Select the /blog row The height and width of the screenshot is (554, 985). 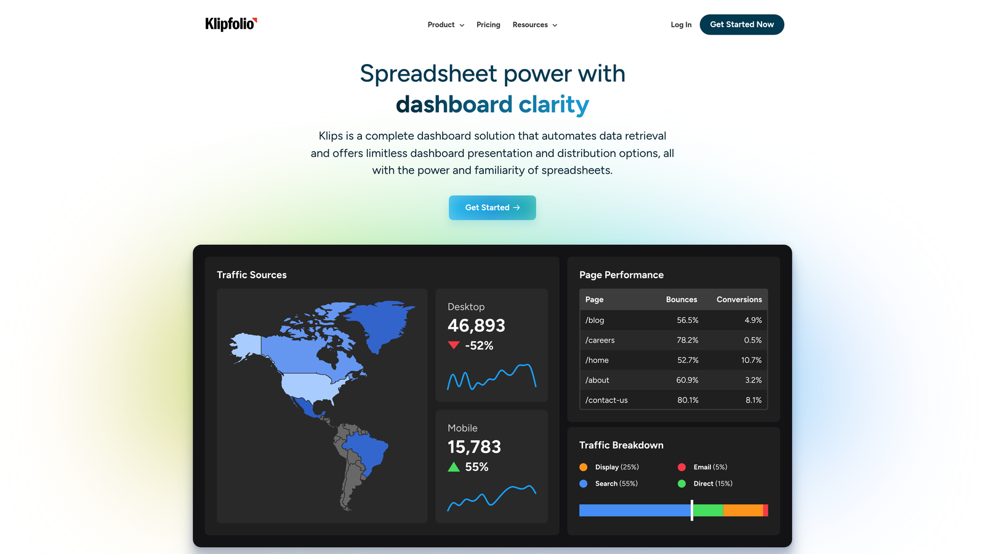pyautogui.click(x=673, y=320)
